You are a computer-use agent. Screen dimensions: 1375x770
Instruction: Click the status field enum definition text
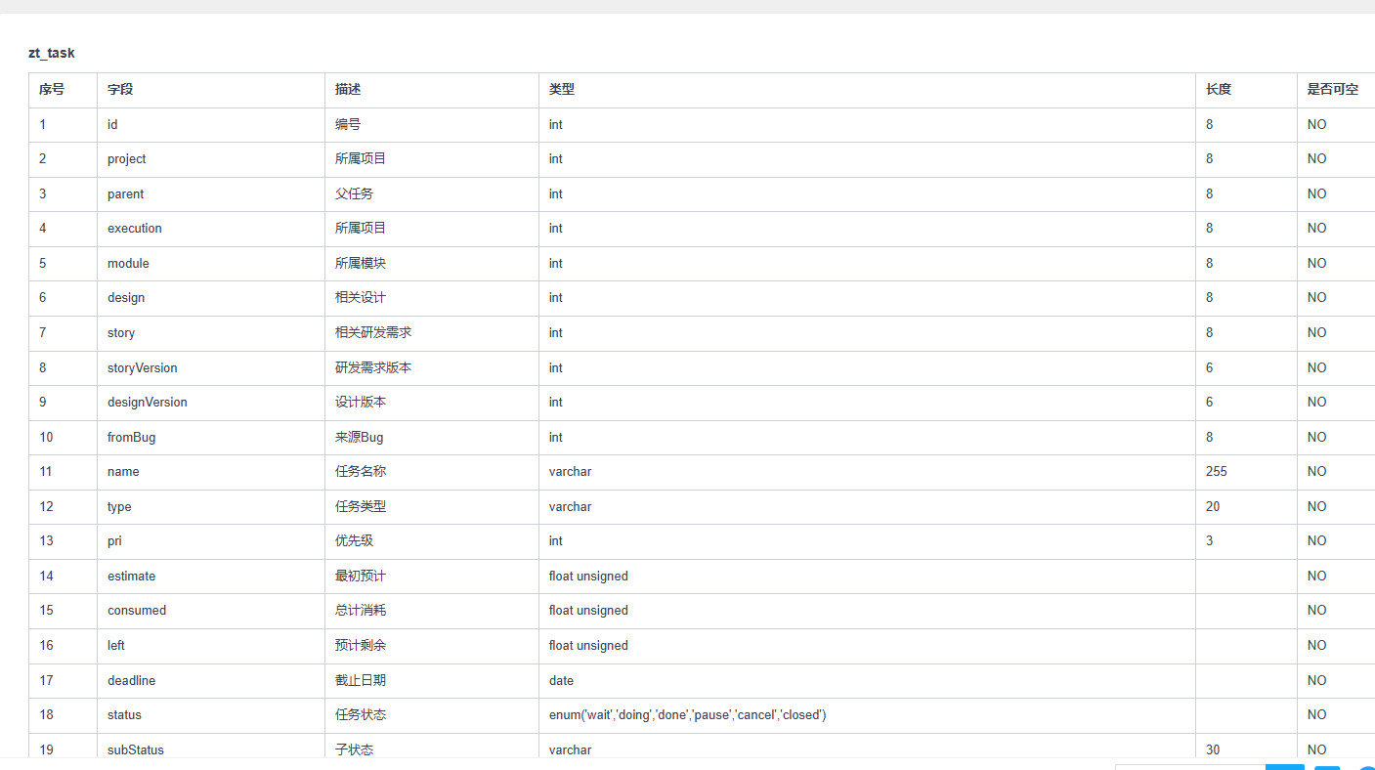(687, 714)
